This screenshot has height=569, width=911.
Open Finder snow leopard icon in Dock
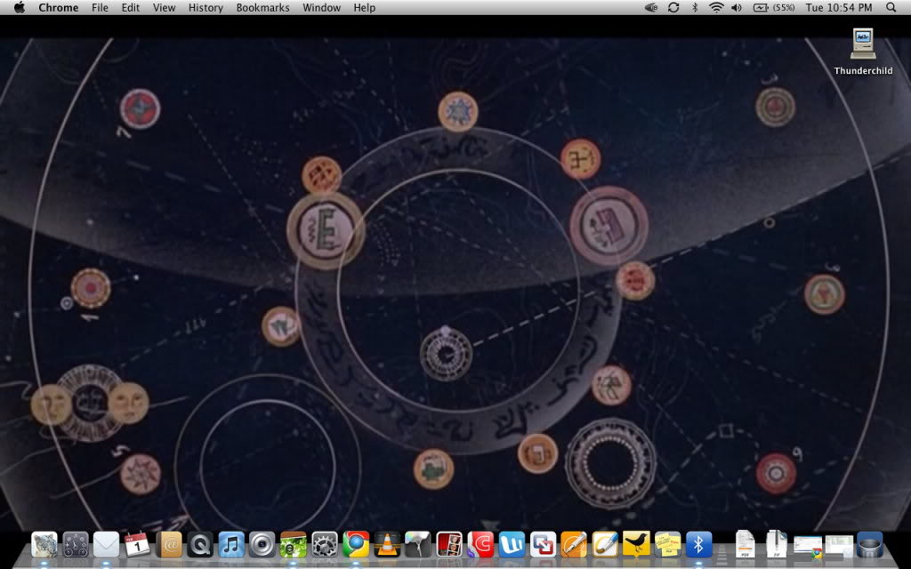point(44,545)
